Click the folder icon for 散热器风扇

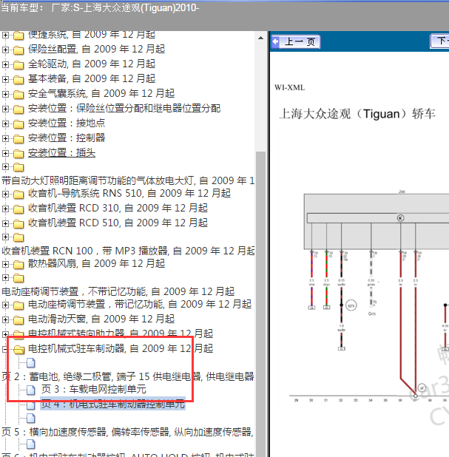click(x=18, y=265)
